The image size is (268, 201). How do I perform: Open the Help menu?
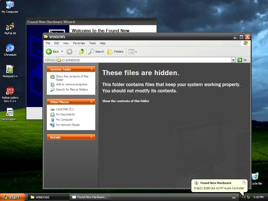pyautogui.click(x=103, y=43)
